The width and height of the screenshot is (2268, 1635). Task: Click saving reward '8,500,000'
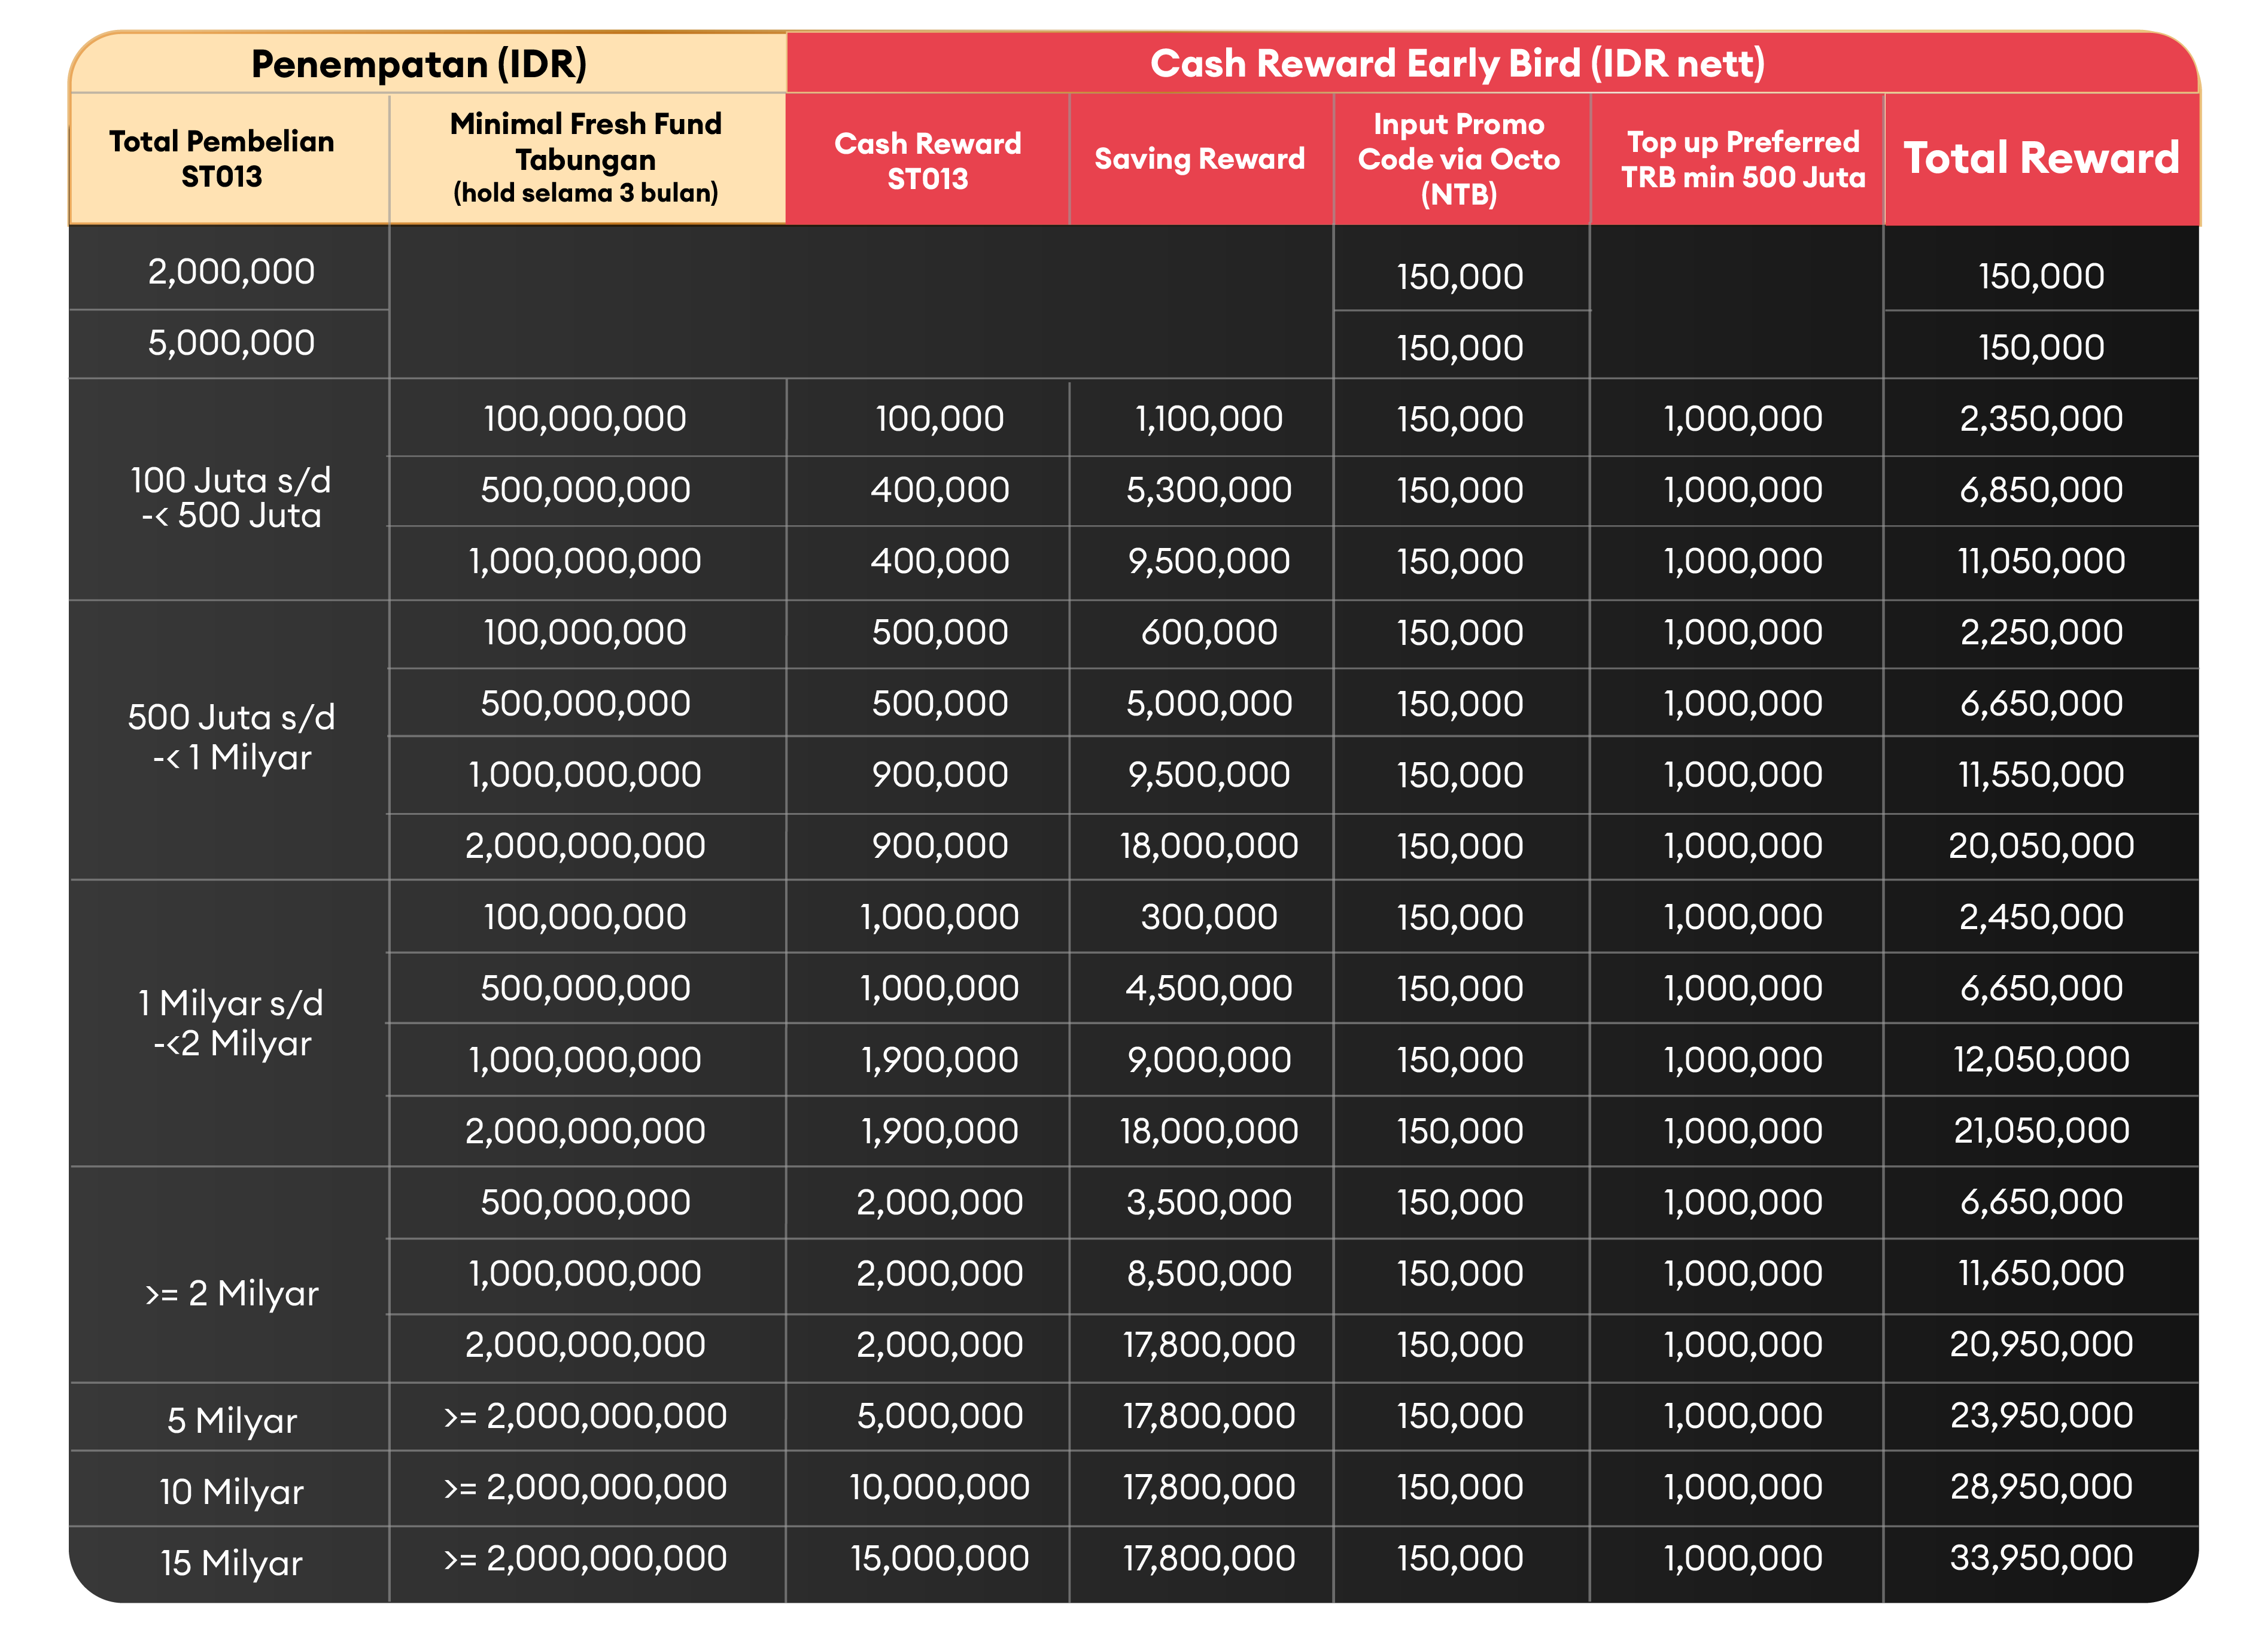(x=1209, y=1273)
